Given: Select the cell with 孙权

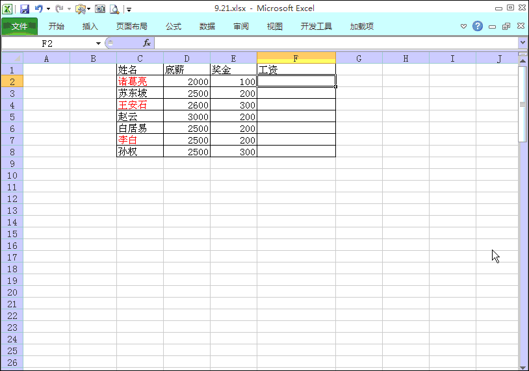Looking at the screenshot, I should (x=140, y=152).
